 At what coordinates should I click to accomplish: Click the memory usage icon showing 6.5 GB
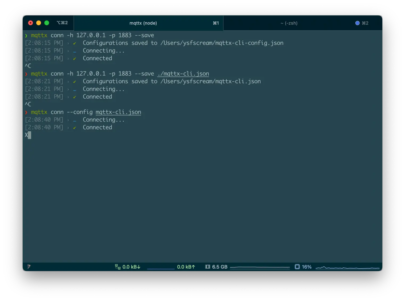pos(208,267)
